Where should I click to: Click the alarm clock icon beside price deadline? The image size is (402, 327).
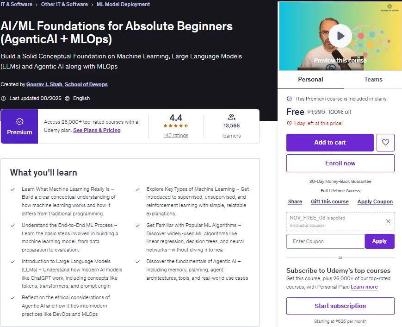coord(289,123)
